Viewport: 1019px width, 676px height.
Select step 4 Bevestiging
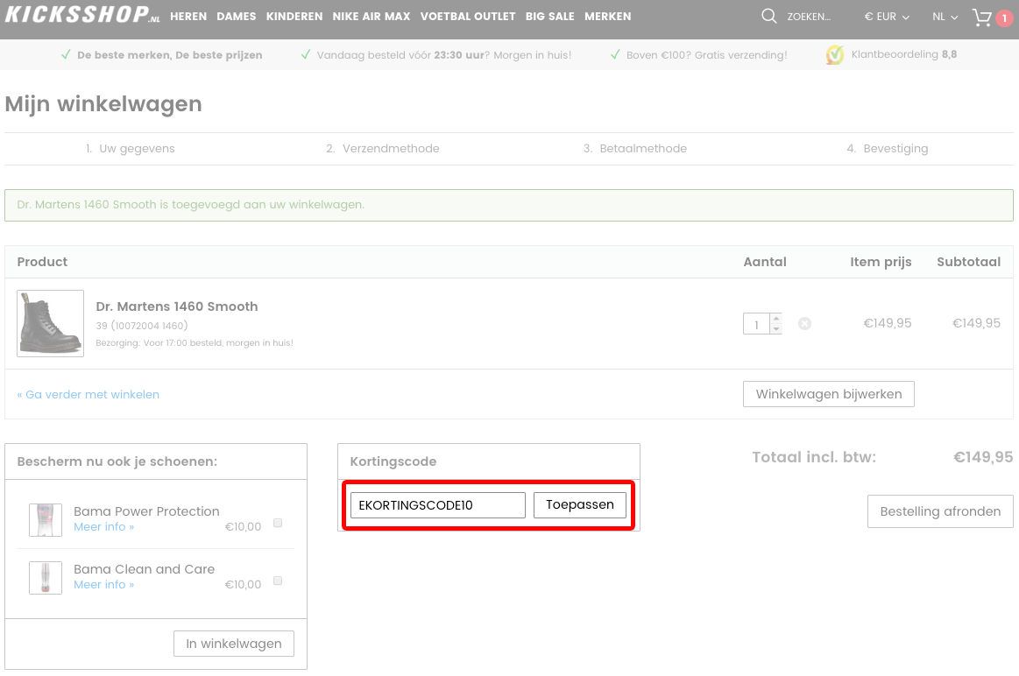pos(887,149)
